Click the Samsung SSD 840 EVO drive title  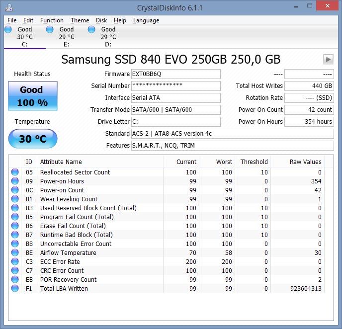(171, 59)
